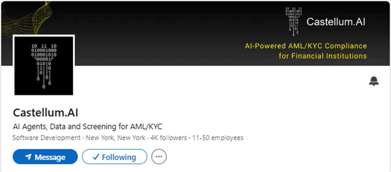Click the paper plane icon in Message
This screenshot has width=391, height=172.
click(28, 157)
